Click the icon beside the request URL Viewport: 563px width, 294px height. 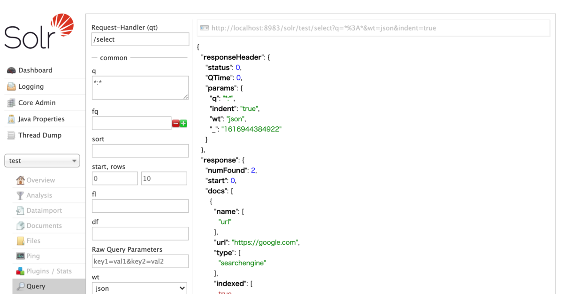click(205, 28)
